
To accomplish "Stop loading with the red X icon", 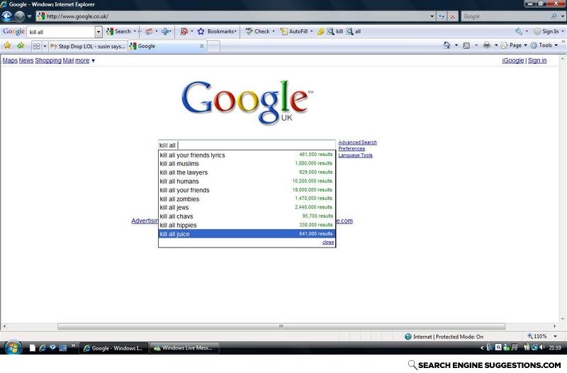I will (x=452, y=16).
